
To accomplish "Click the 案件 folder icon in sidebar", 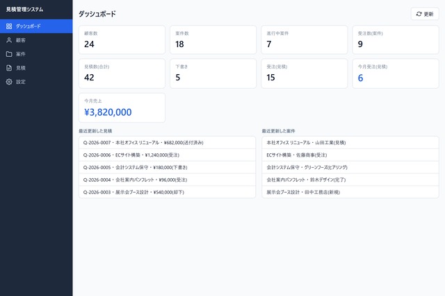I will (x=9, y=54).
